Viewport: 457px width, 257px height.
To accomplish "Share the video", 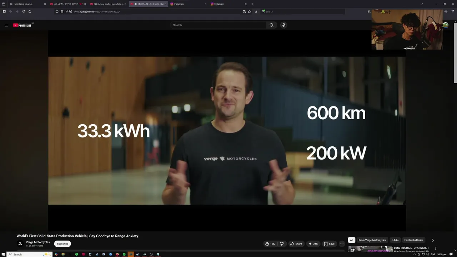I will (296, 244).
